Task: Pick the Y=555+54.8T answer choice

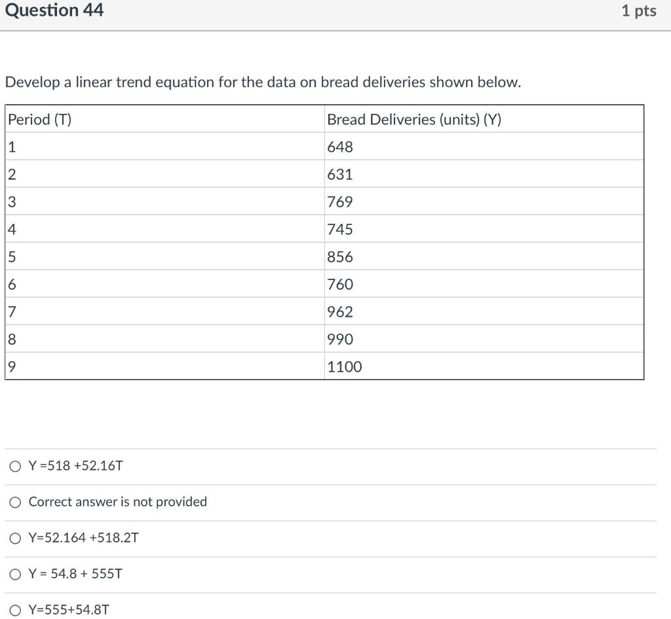Action: pyautogui.click(x=14, y=609)
